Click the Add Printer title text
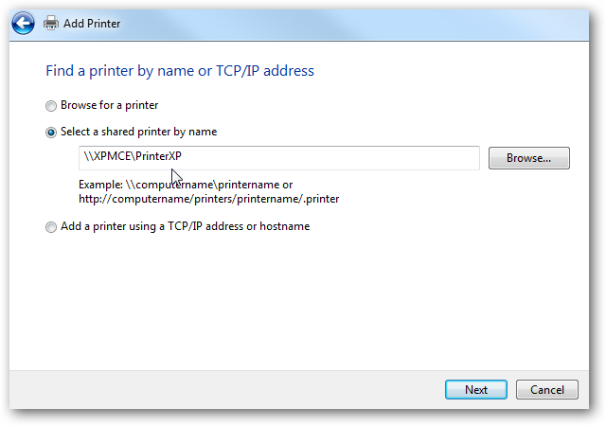 pyautogui.click(x=92, y=24)
